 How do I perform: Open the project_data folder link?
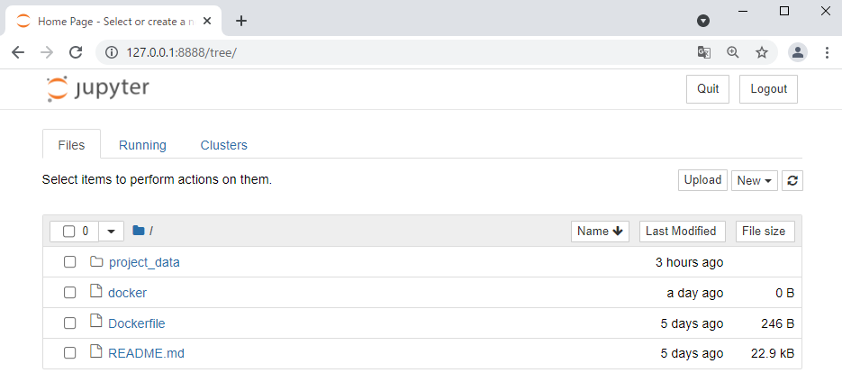click(144, 263)
